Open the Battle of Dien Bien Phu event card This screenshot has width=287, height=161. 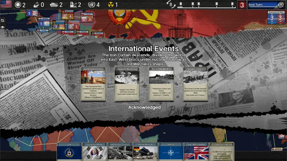(161, 84)
